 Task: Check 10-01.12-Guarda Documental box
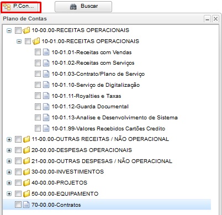click(38, 107)
